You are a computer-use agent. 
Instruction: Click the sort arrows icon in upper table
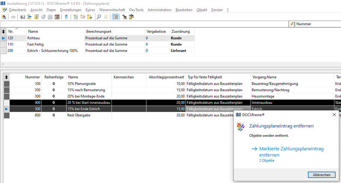pos(4,31)
